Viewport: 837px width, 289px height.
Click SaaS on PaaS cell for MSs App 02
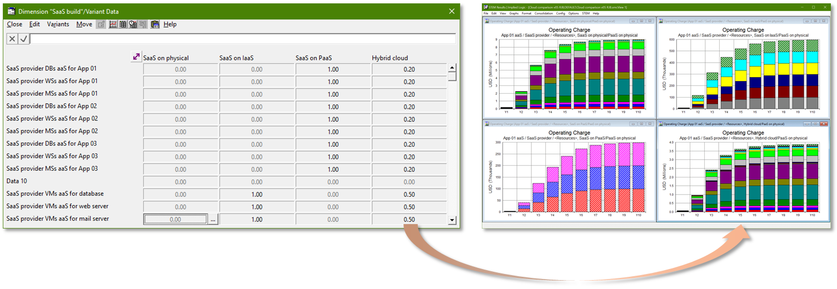pos(333,132)
